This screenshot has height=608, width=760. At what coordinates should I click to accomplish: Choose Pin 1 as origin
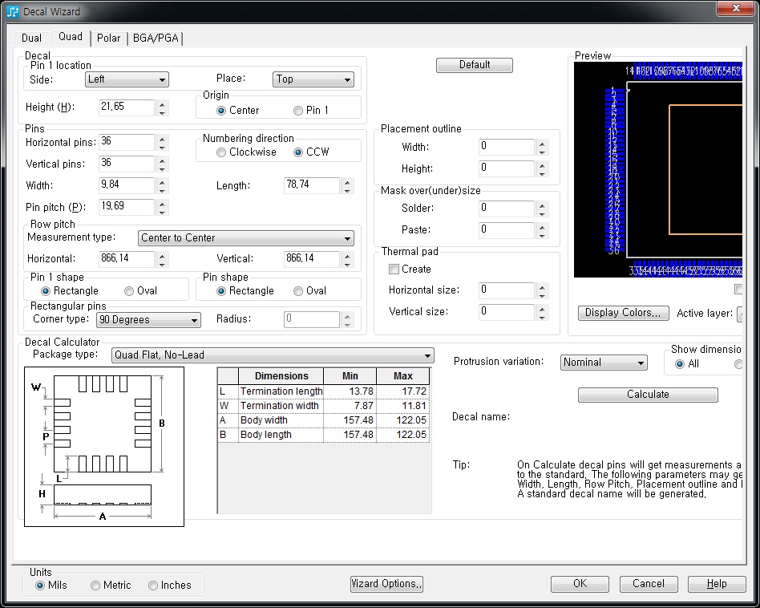coord(298,111)
